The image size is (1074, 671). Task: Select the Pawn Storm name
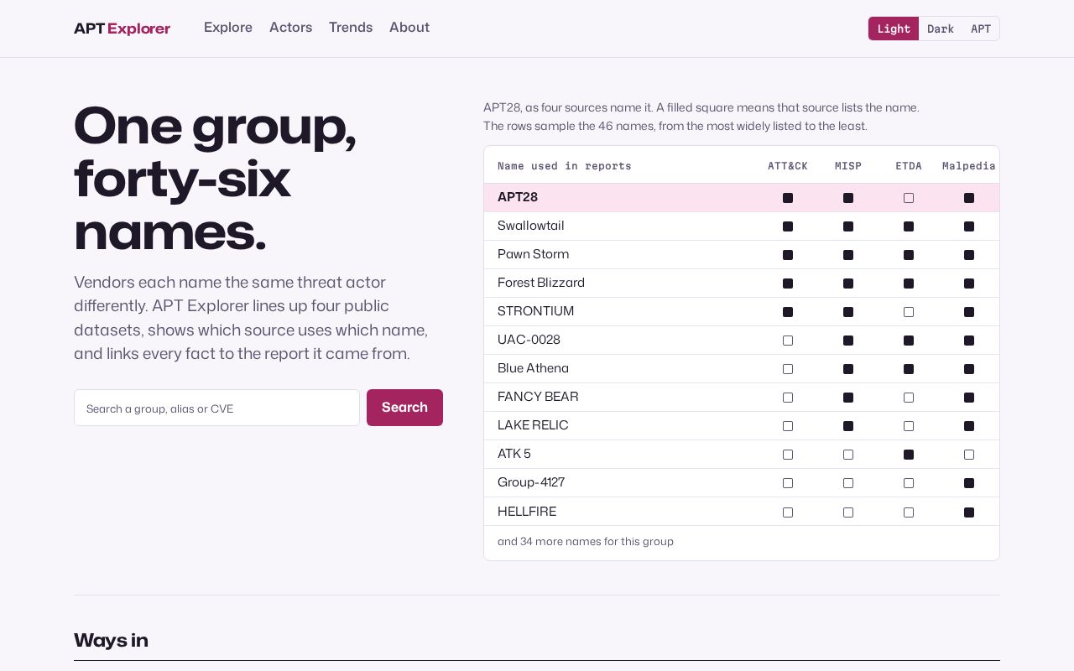click(x=533, y=254)
